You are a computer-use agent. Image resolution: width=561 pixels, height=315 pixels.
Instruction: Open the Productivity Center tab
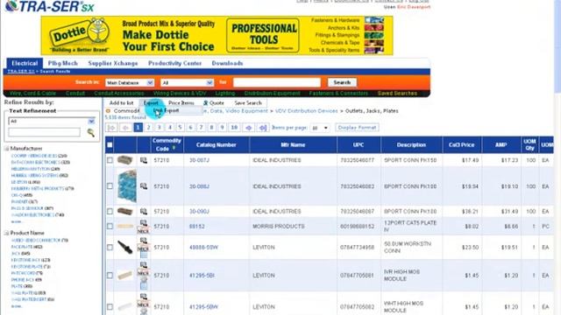(x=175, y=63)
